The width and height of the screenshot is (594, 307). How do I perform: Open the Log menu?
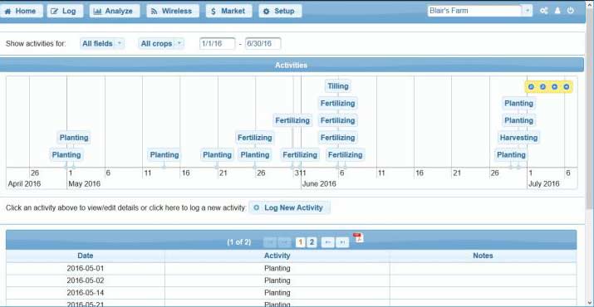click(65, 11)
